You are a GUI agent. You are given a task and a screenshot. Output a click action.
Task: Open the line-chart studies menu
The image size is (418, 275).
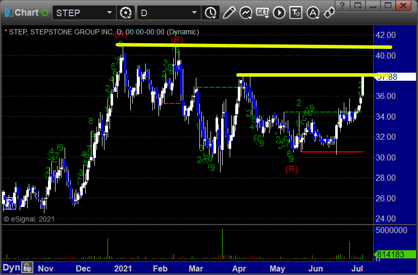pos(246,13)
